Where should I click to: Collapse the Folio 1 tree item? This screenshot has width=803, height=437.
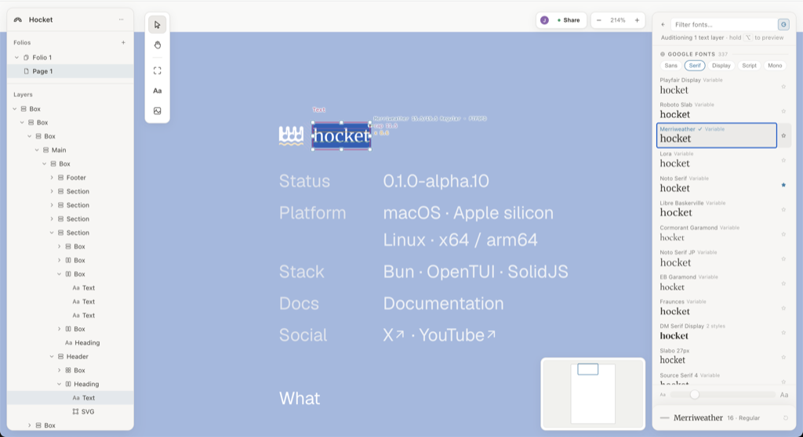pyautogui.click(x=17, y=57)
